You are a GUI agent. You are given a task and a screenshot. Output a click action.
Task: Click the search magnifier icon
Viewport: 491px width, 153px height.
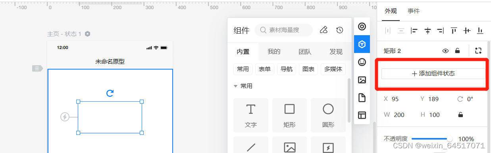click(263, 30)
